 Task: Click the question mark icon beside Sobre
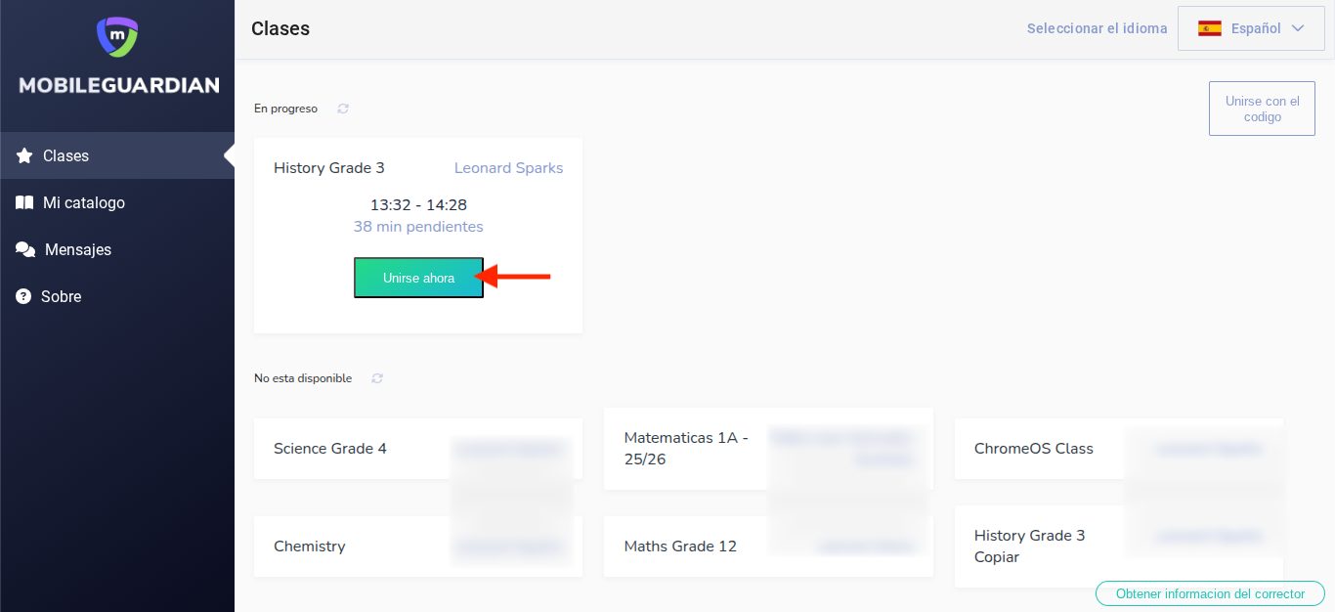coord(24,297)
